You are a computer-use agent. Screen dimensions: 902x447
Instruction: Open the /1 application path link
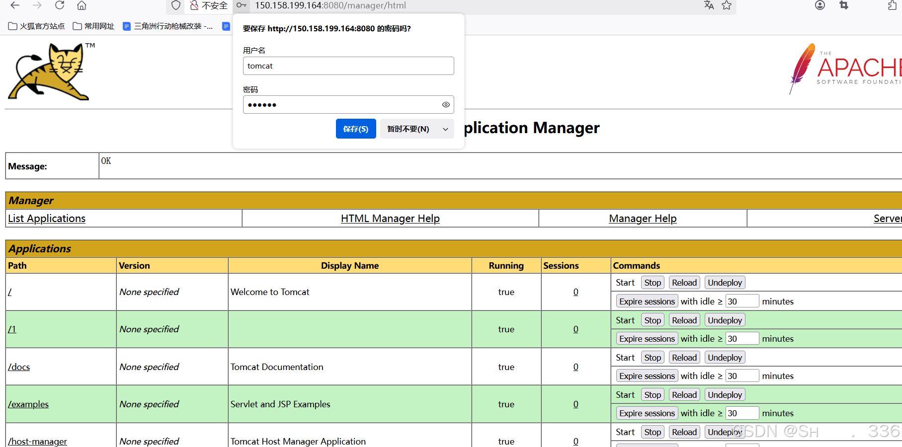[12, 329]
